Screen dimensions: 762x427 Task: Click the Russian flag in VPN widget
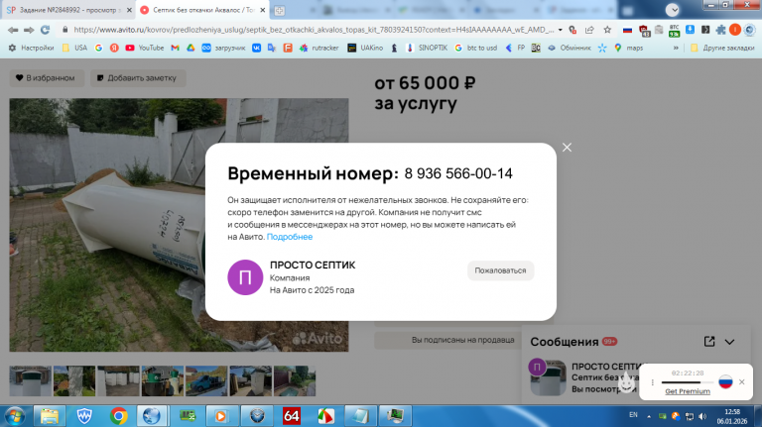pyautogui.click(x=725, y=381)
